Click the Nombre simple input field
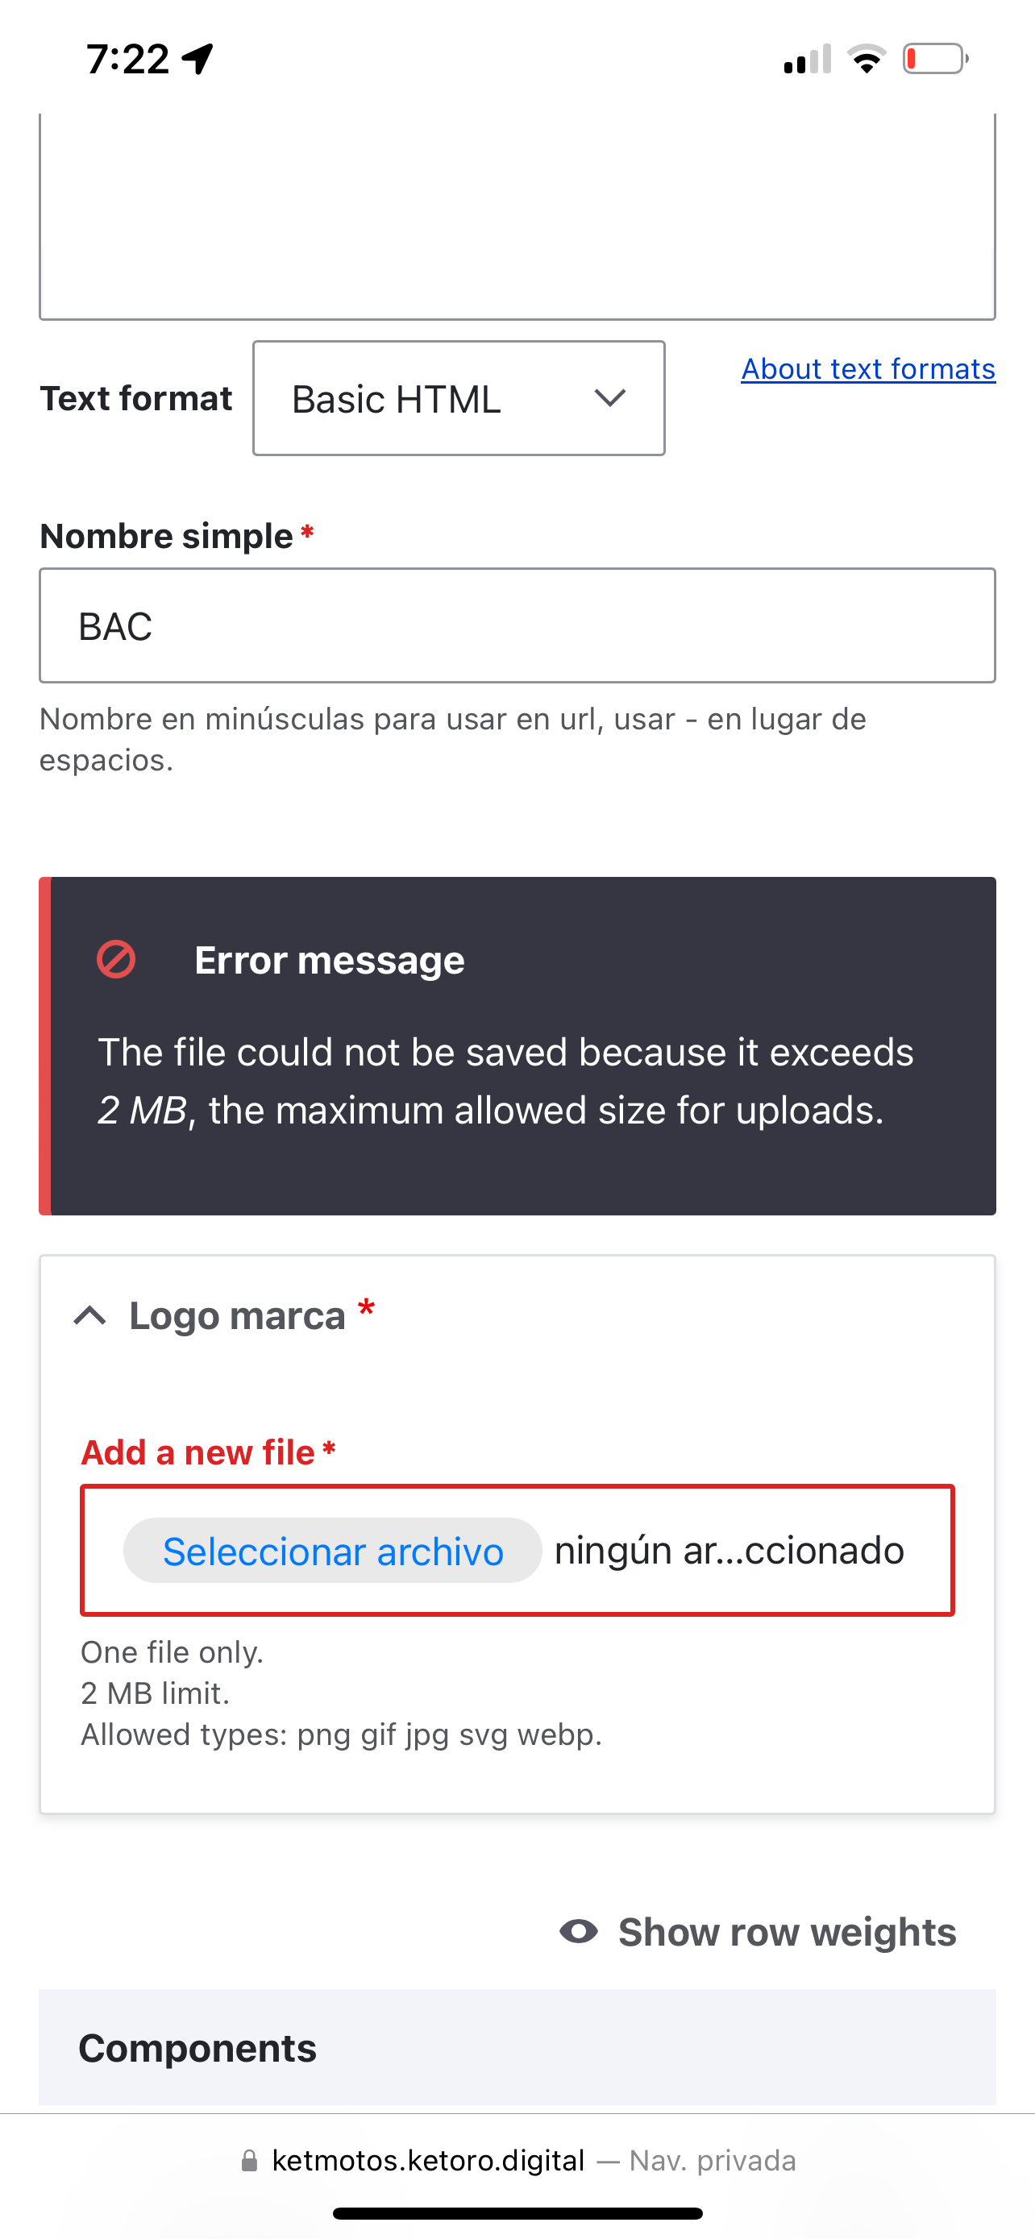Image resolution: width=1035 pixels, height=2239 pixels. pos(517,625)
